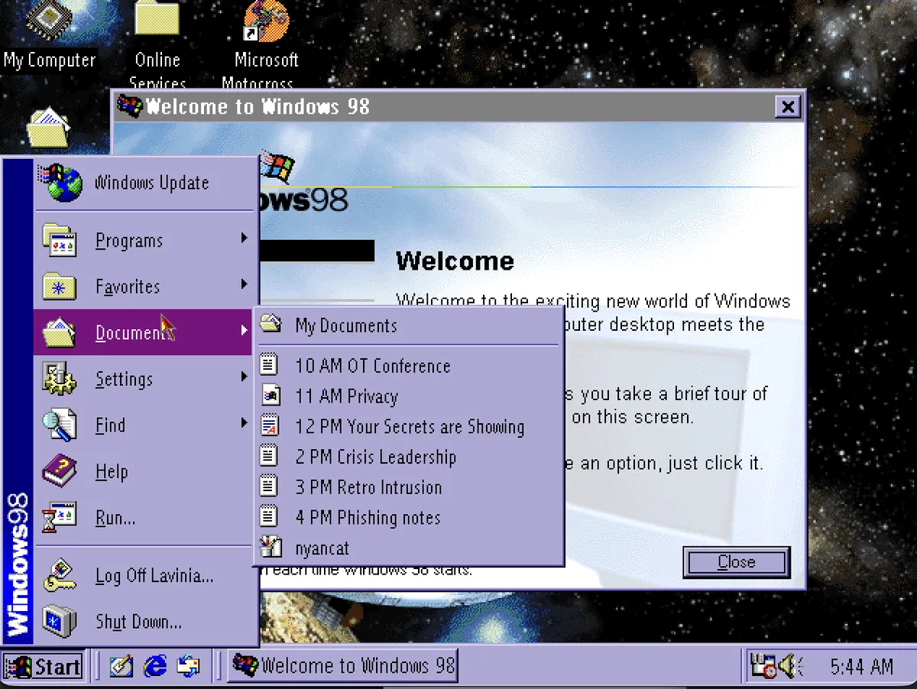Expand the Programs submenu arrow
This screenshot has height=689, width=917.
click(x=245, y=239)
